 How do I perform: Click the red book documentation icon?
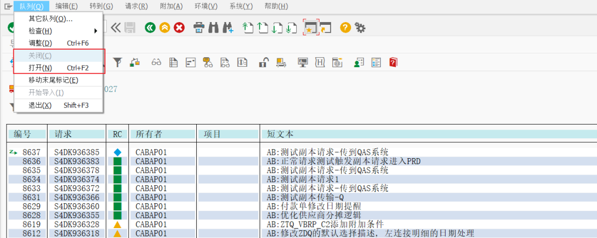pos(394,63)
